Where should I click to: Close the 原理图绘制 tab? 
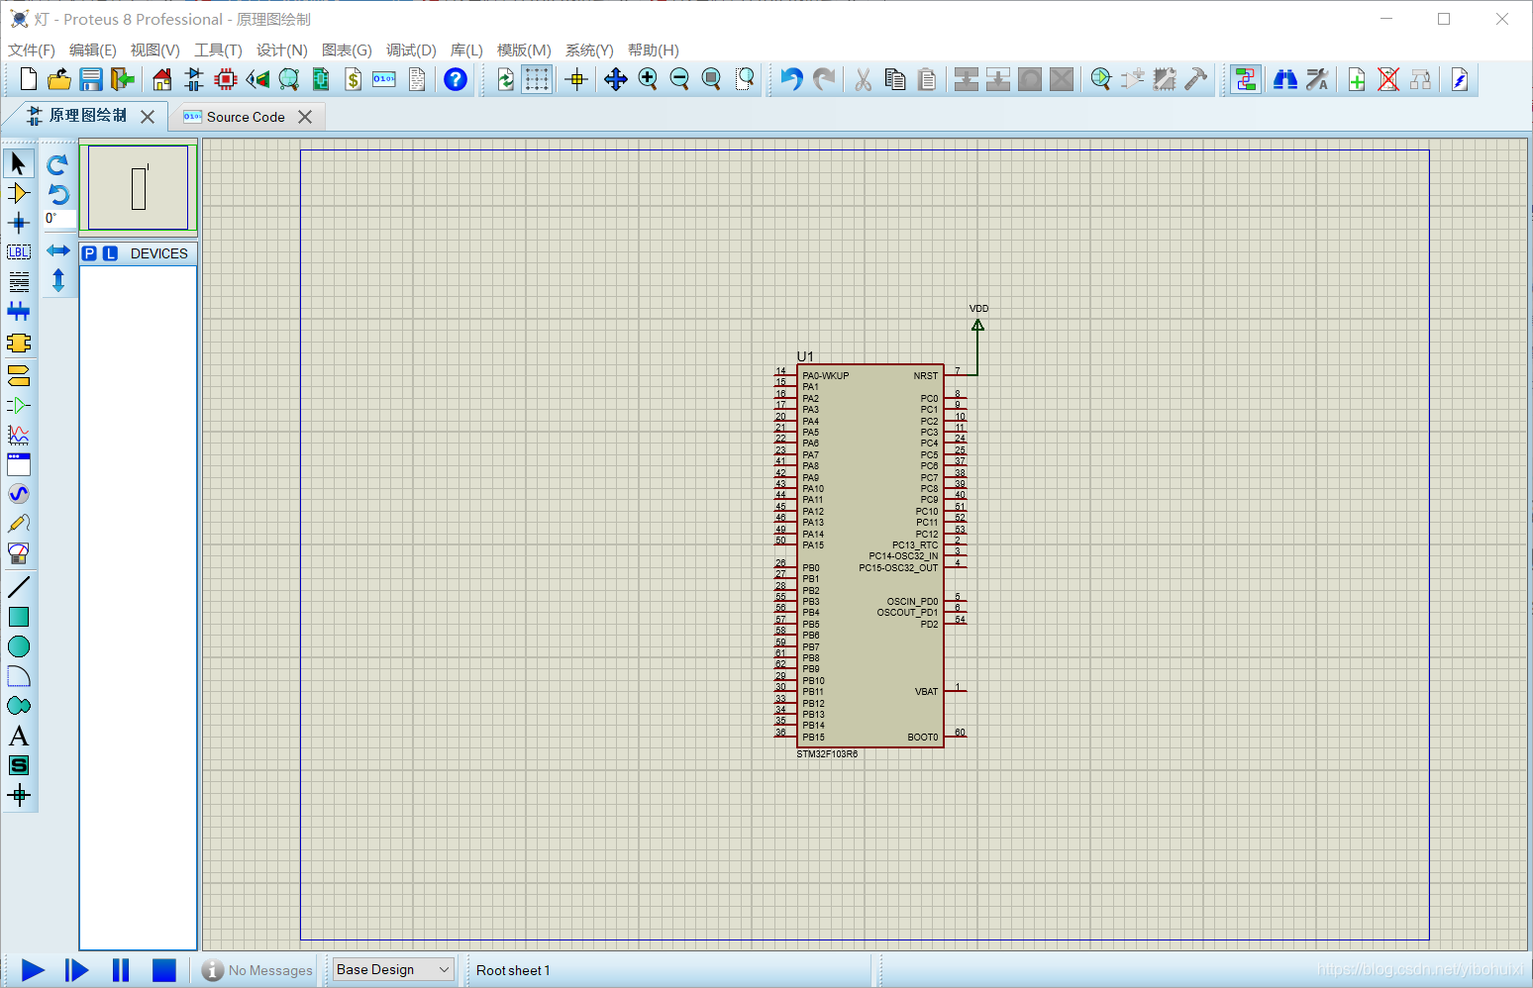click(x=148, y=117)
